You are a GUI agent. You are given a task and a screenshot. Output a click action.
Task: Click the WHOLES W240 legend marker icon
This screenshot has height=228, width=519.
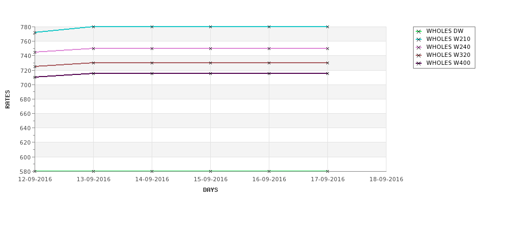[418, 47]
